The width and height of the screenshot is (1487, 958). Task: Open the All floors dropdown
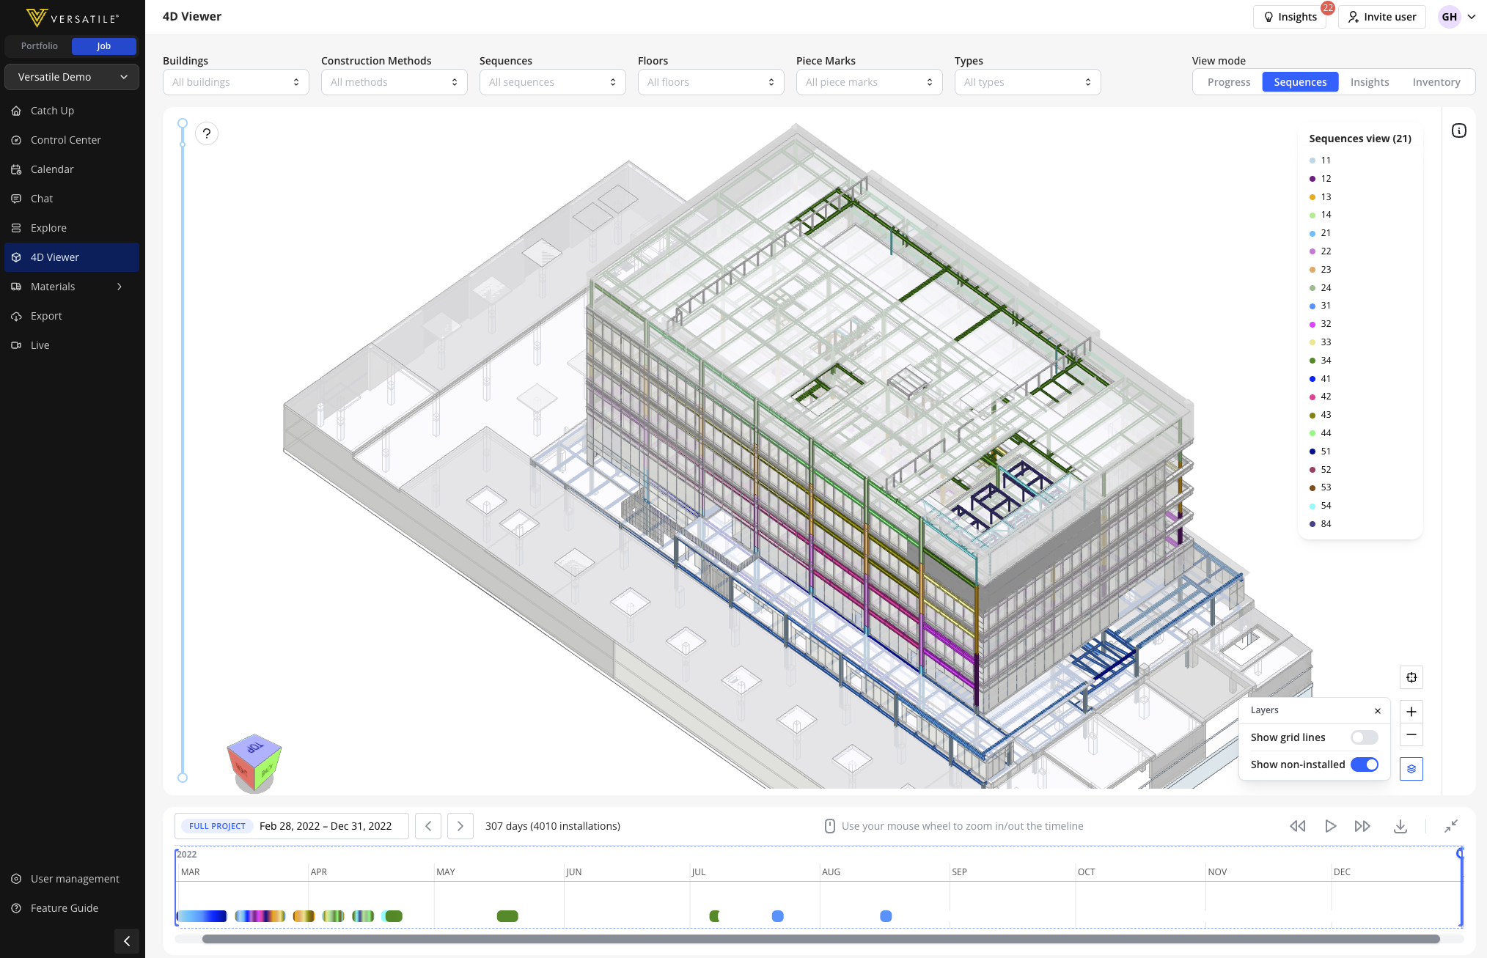tap(711, 82)
